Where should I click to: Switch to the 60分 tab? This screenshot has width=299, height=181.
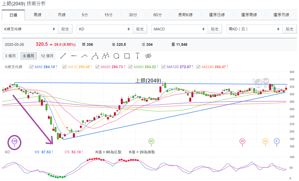pos(158,15)
